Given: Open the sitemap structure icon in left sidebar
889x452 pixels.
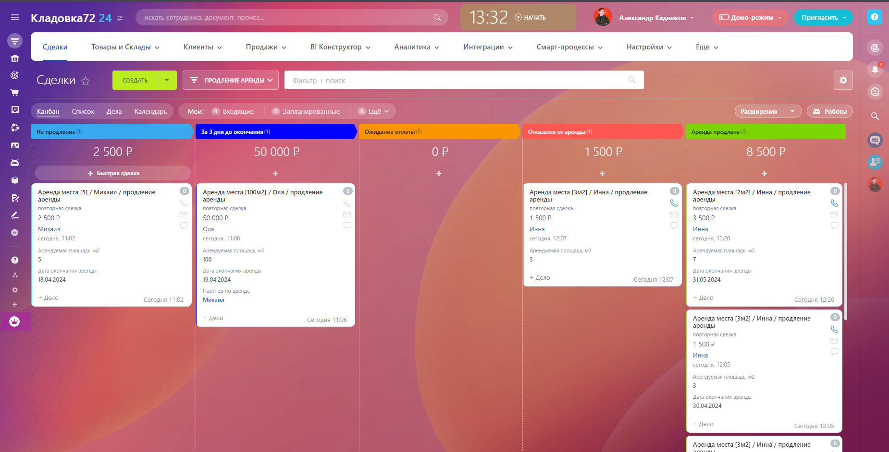Looking at the screenshot, I should pos(15,275).
